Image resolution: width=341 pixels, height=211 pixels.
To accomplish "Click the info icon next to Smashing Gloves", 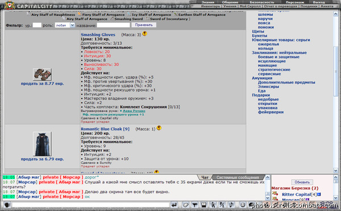I will [x=144, y=33].
